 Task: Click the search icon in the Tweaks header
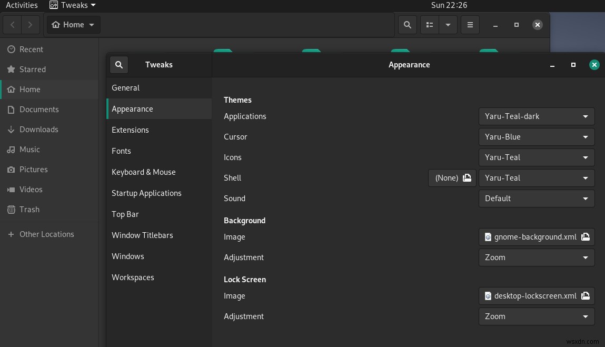[118, 64]
